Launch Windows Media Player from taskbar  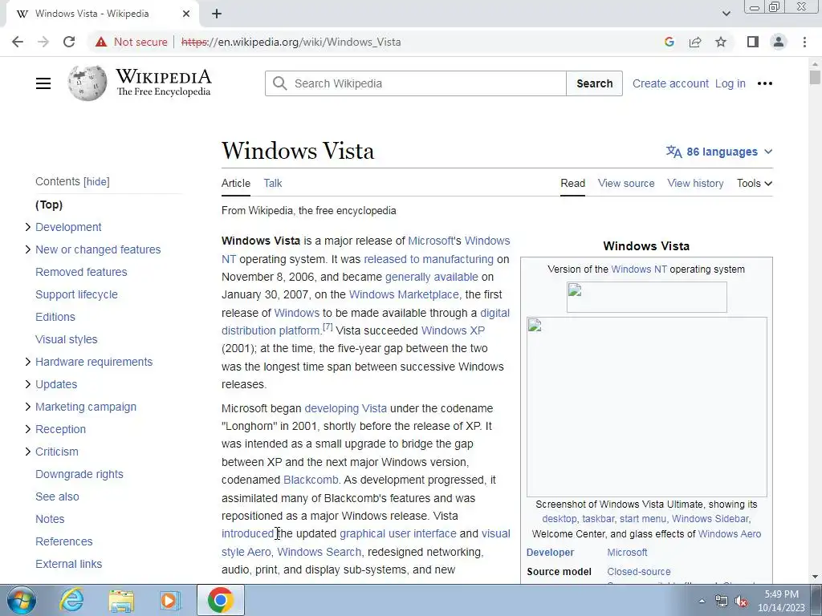[169, 600]
